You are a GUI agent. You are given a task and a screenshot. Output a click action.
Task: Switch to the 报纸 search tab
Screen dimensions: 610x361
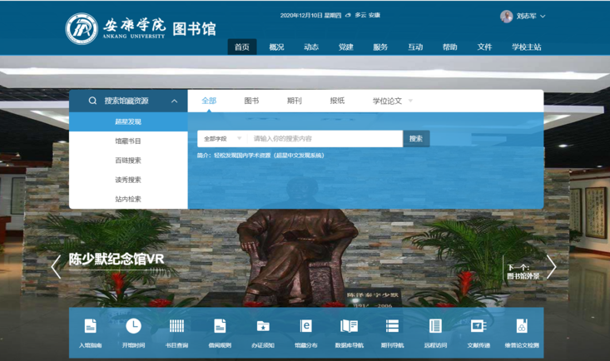pyautogui.click(x=337, y=101)
